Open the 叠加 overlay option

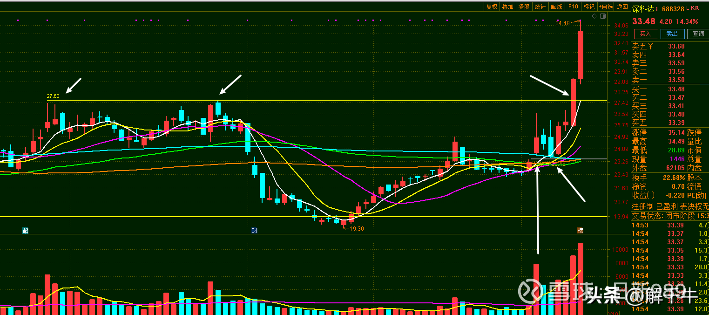point(507,7)
